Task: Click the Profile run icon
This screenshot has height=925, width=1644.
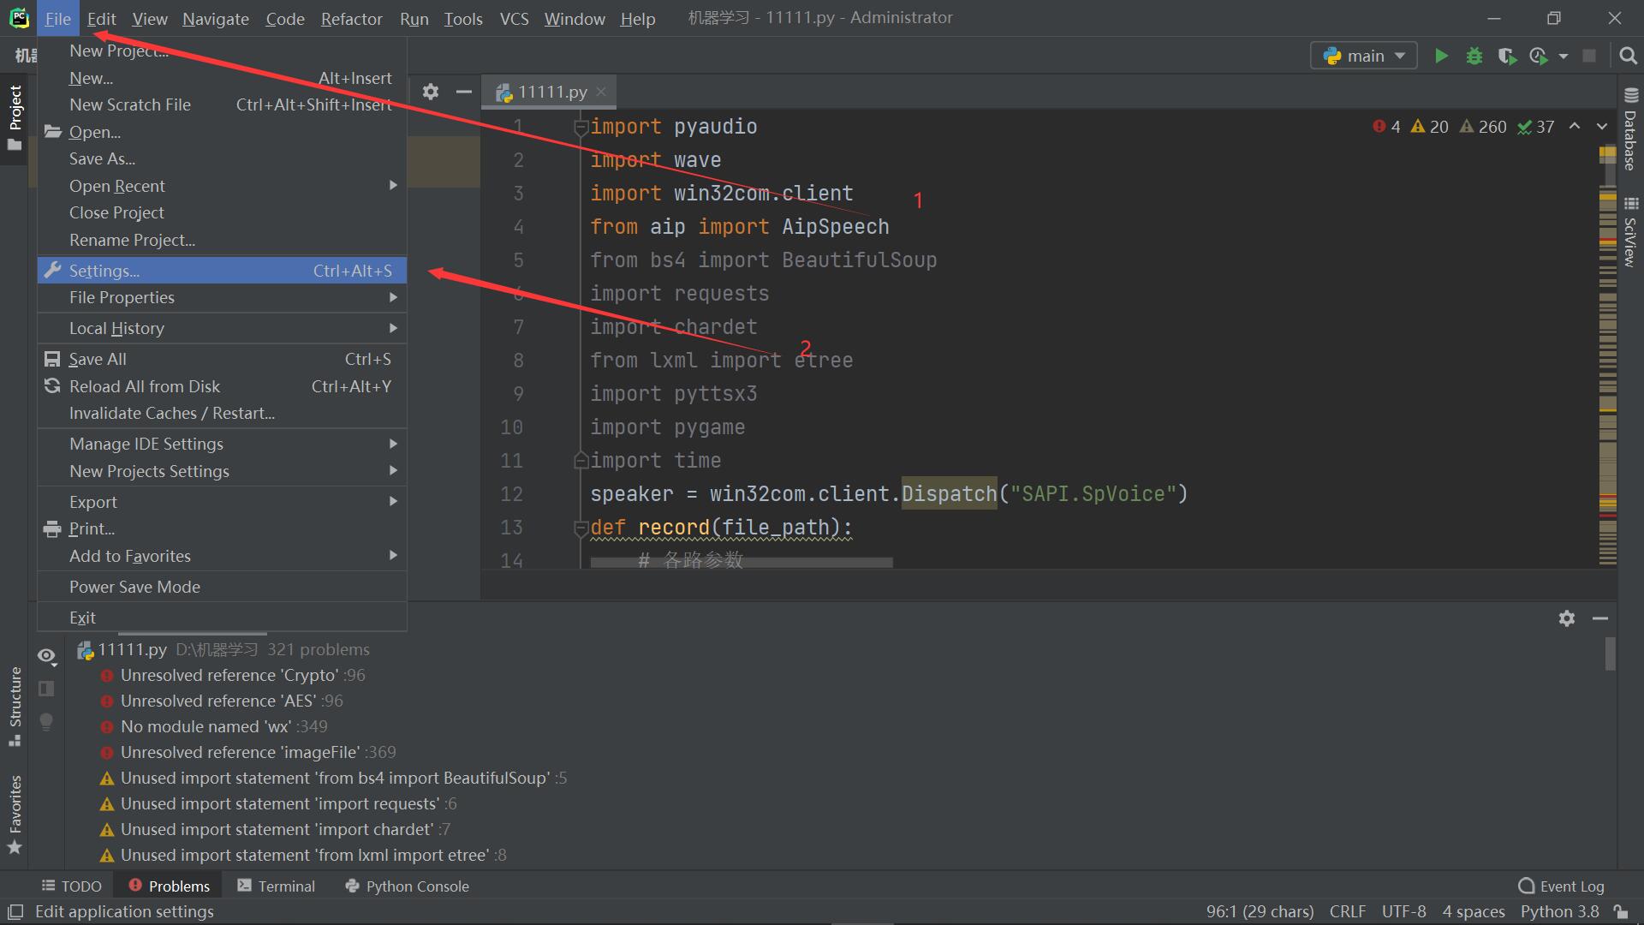Action: [x=1539, y=56]
